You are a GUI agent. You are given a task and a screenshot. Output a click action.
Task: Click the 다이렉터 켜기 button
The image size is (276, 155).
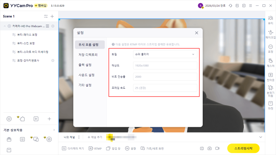(73, 148)
